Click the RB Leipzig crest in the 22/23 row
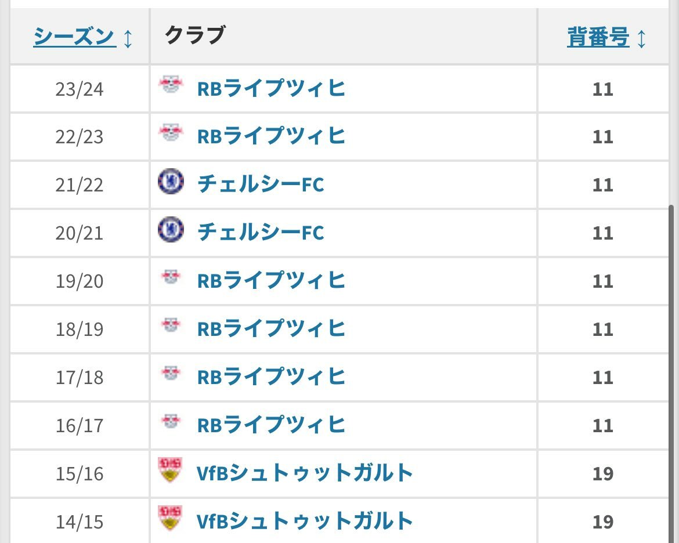Screen dimensions: 679x543 [171, 134]
